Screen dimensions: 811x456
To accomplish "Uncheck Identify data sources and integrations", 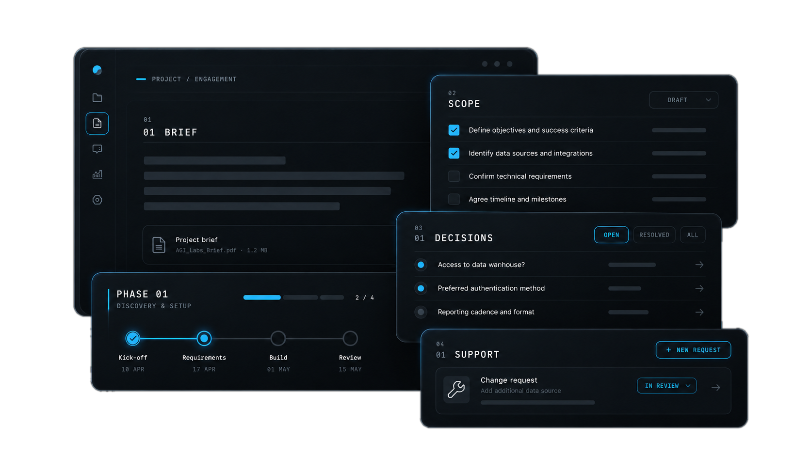I will [454, 153].
